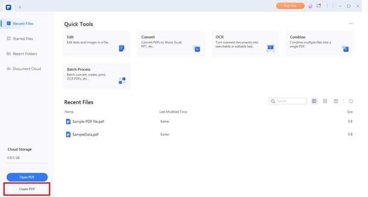Click the SampleData.pdf file icon
Screen dimensions: 368x197
pos(68,135)
